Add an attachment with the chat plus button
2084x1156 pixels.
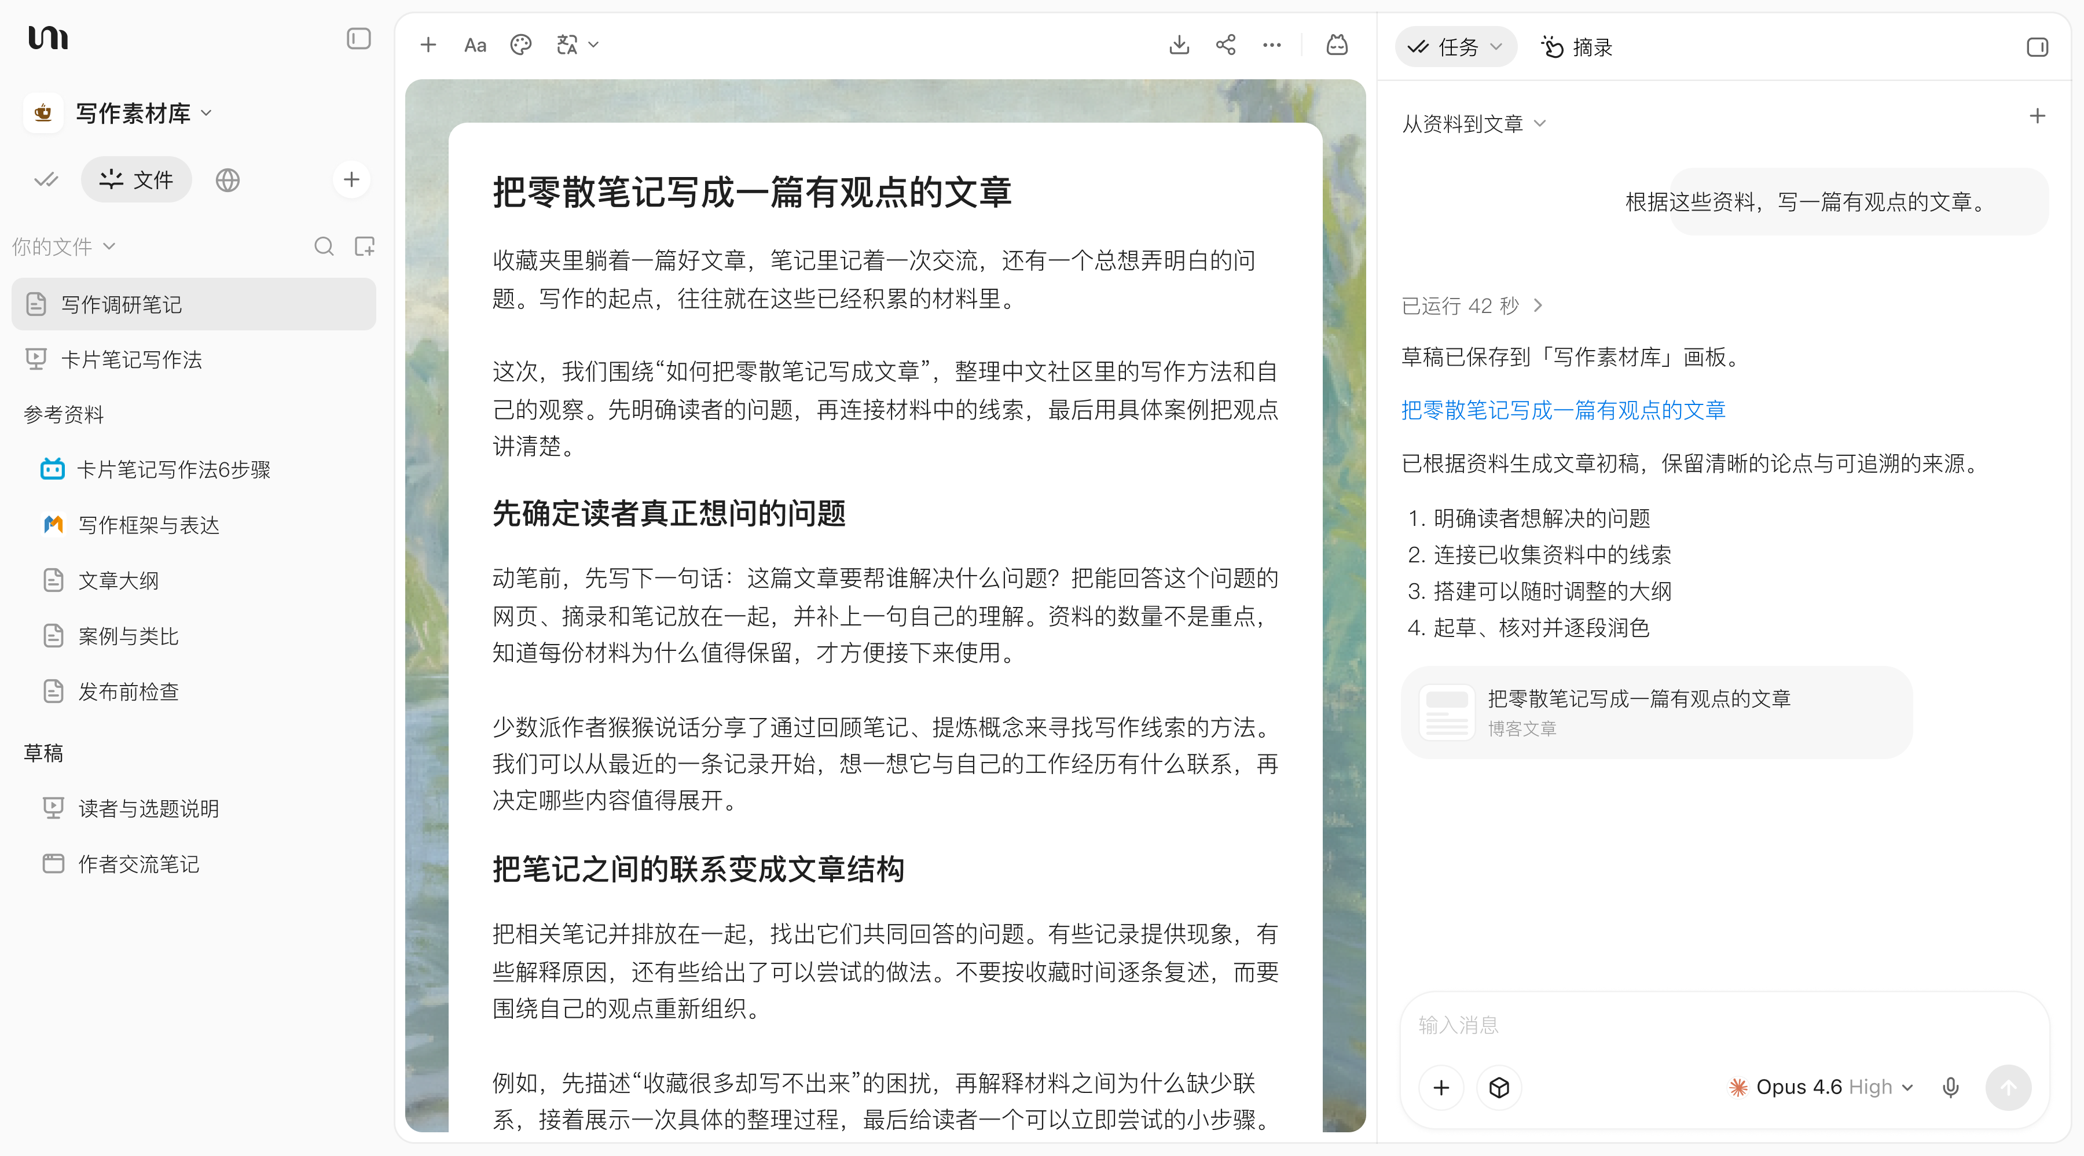(1441, 1087)
